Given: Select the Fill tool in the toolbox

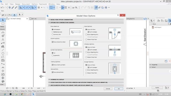Looking at the screenshot, I should click(x=3, y=46).
